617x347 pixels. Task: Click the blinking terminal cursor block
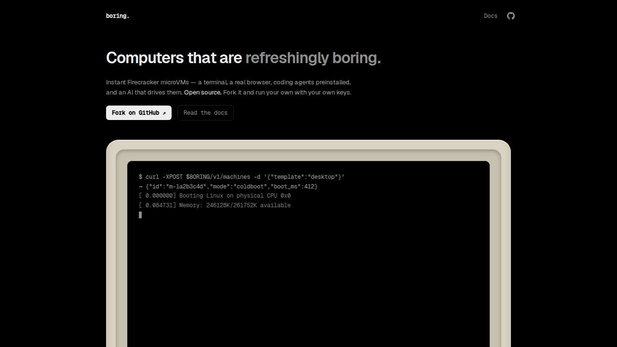(140, 215)
